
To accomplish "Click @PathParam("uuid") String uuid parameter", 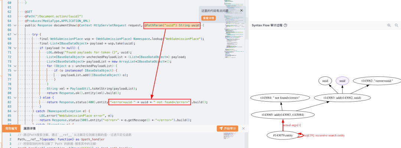I will (172, 25).
